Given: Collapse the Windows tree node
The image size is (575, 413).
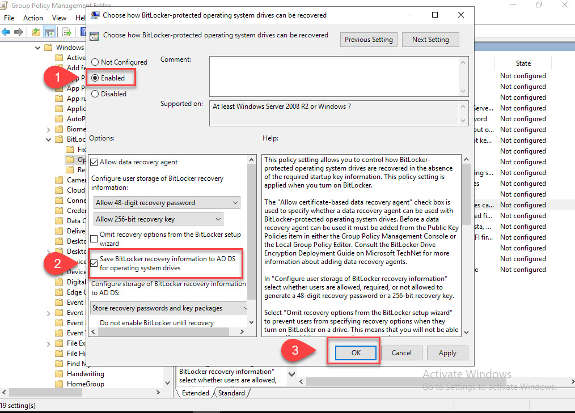Looking at the screenshot, I should pyautogui.click(x=38, y=48).
